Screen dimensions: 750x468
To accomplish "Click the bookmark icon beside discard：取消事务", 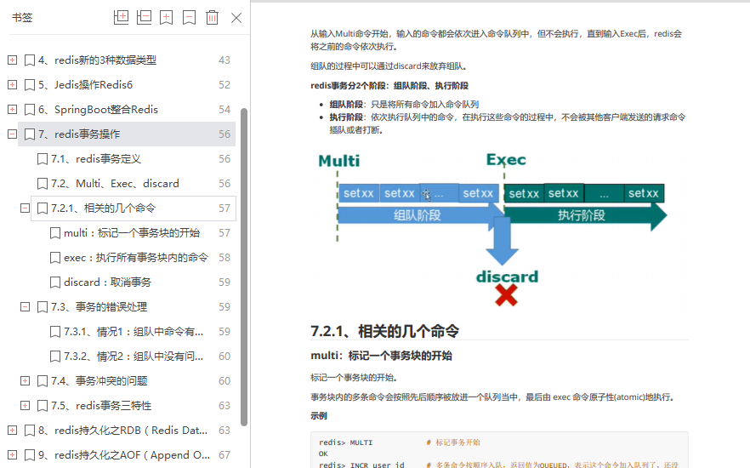I will click(55, 283).
